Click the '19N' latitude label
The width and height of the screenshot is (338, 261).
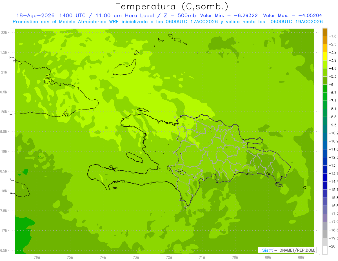coord(4,151)
